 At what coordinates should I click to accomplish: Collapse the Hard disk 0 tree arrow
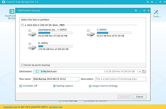coord(25,25)
